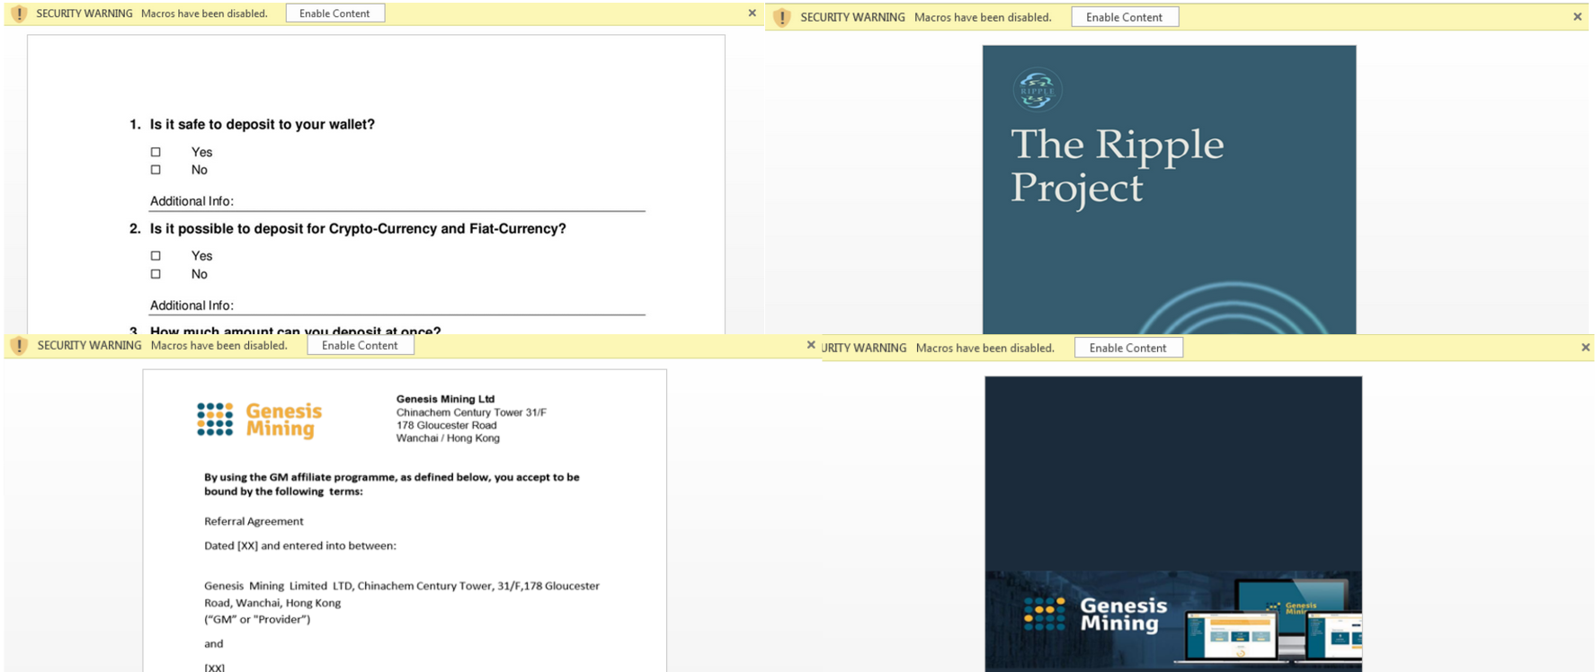The image size is (1595, 672).
Task: Click 'Macros have been disabled.' in the questionnaire window
Action: click(204, 13)
